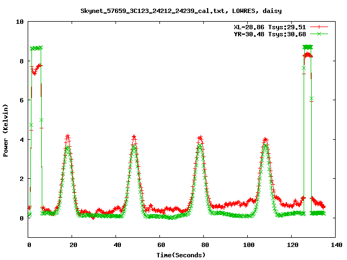Click the y-axis tick label 4
The height and width of the screenshot is (260, 347).
[x=22, y=140]
